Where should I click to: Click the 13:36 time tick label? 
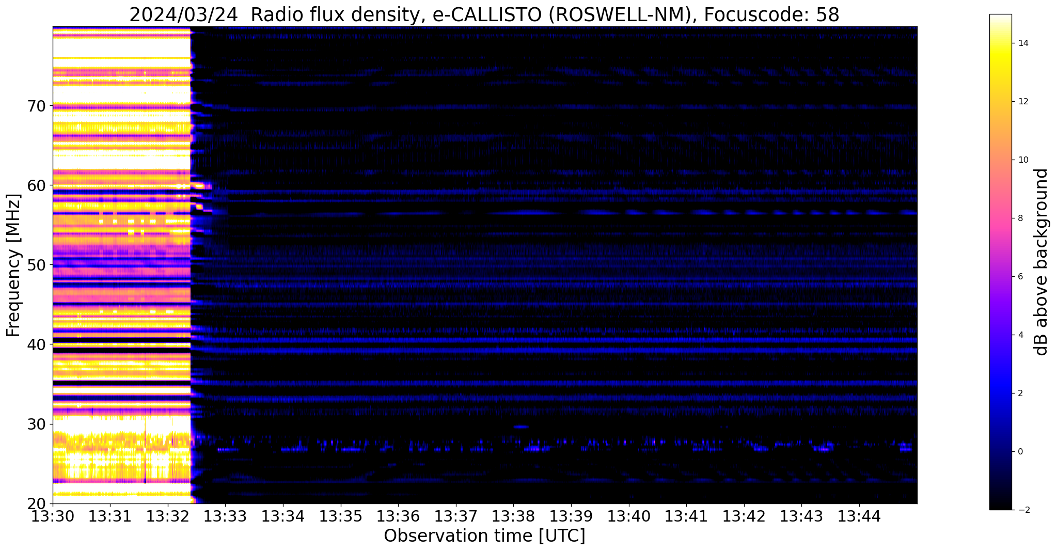(x=398, y=516)
